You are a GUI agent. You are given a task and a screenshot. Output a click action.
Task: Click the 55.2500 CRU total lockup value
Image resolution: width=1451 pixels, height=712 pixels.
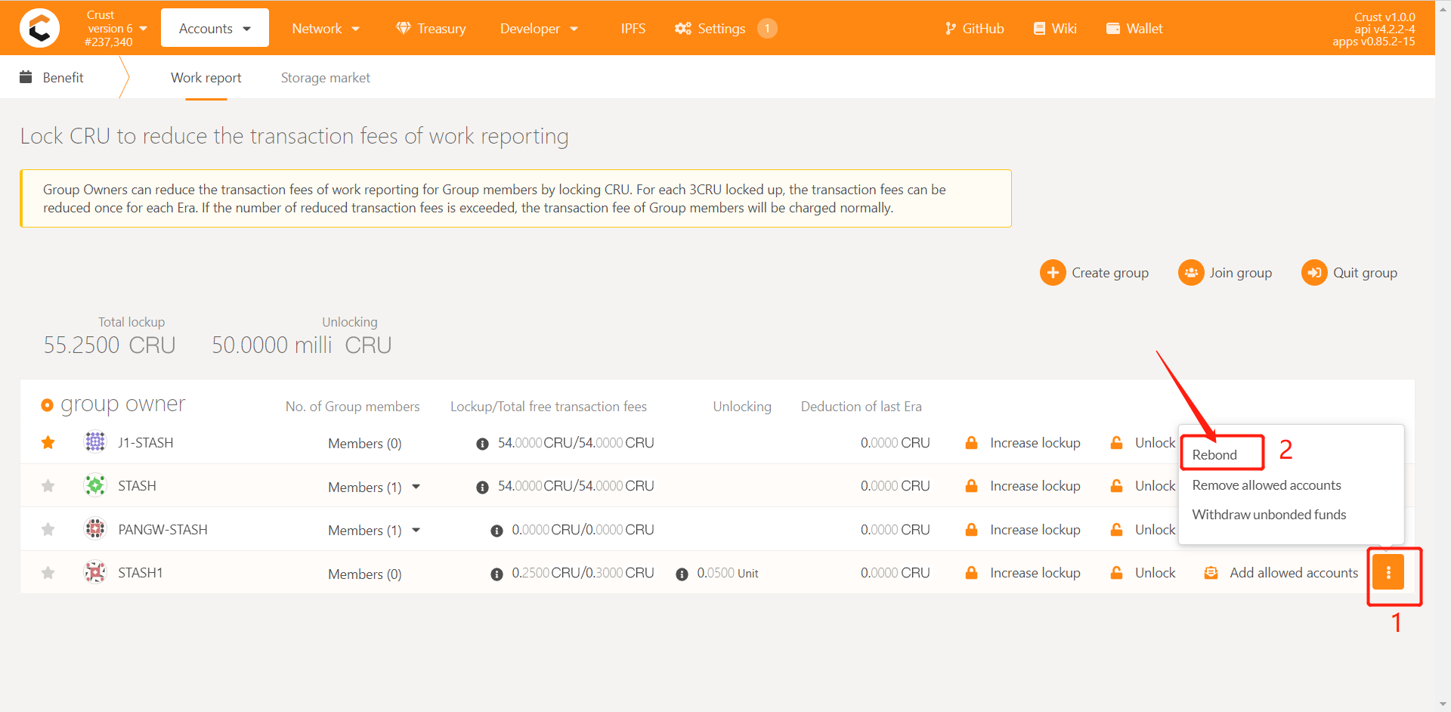(110, 345)
